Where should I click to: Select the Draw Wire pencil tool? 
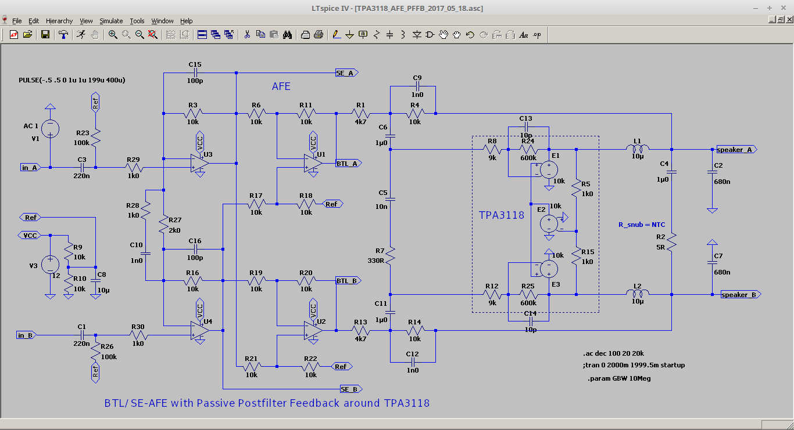click(x=337, y=35)
